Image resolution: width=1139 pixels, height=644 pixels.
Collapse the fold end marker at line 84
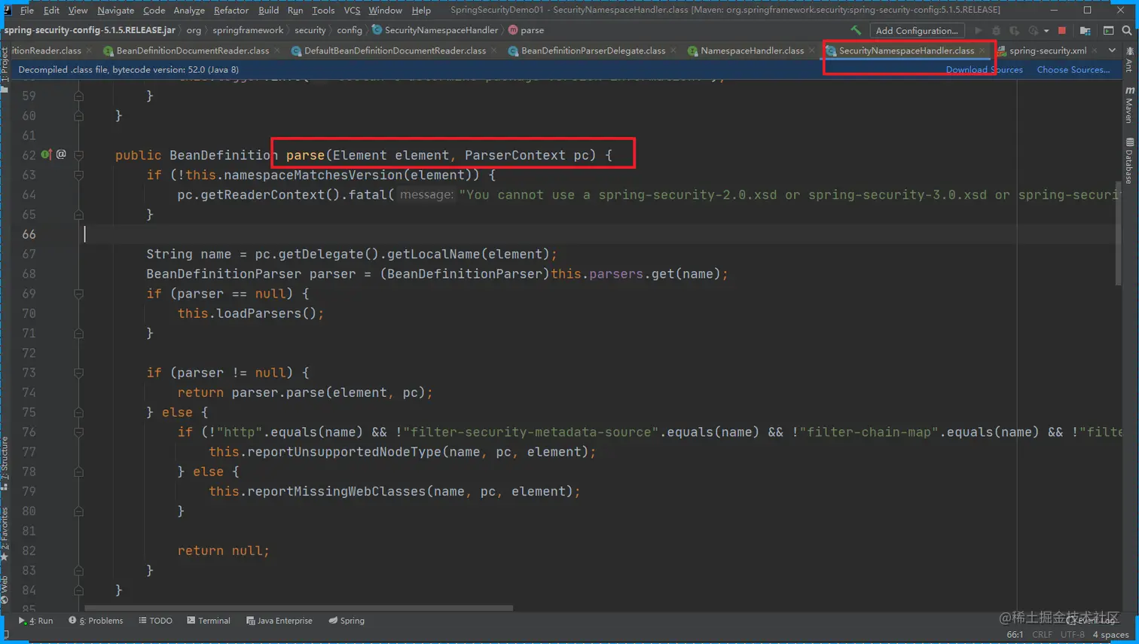[x=78, y=591]
